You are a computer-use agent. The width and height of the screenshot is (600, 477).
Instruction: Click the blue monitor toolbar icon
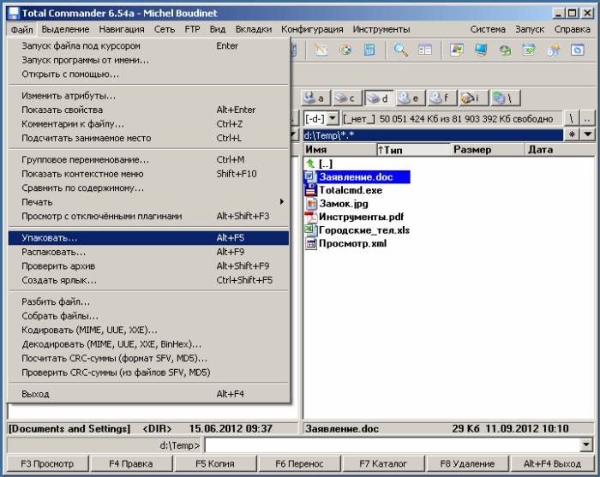tap(481, 50)
